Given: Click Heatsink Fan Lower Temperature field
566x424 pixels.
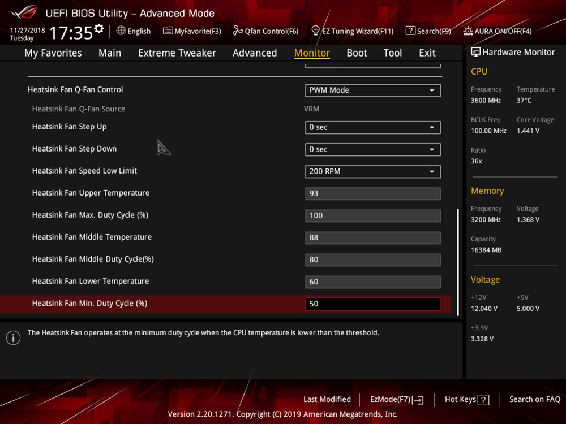Looking at the screenshot, I should point(373,282).
